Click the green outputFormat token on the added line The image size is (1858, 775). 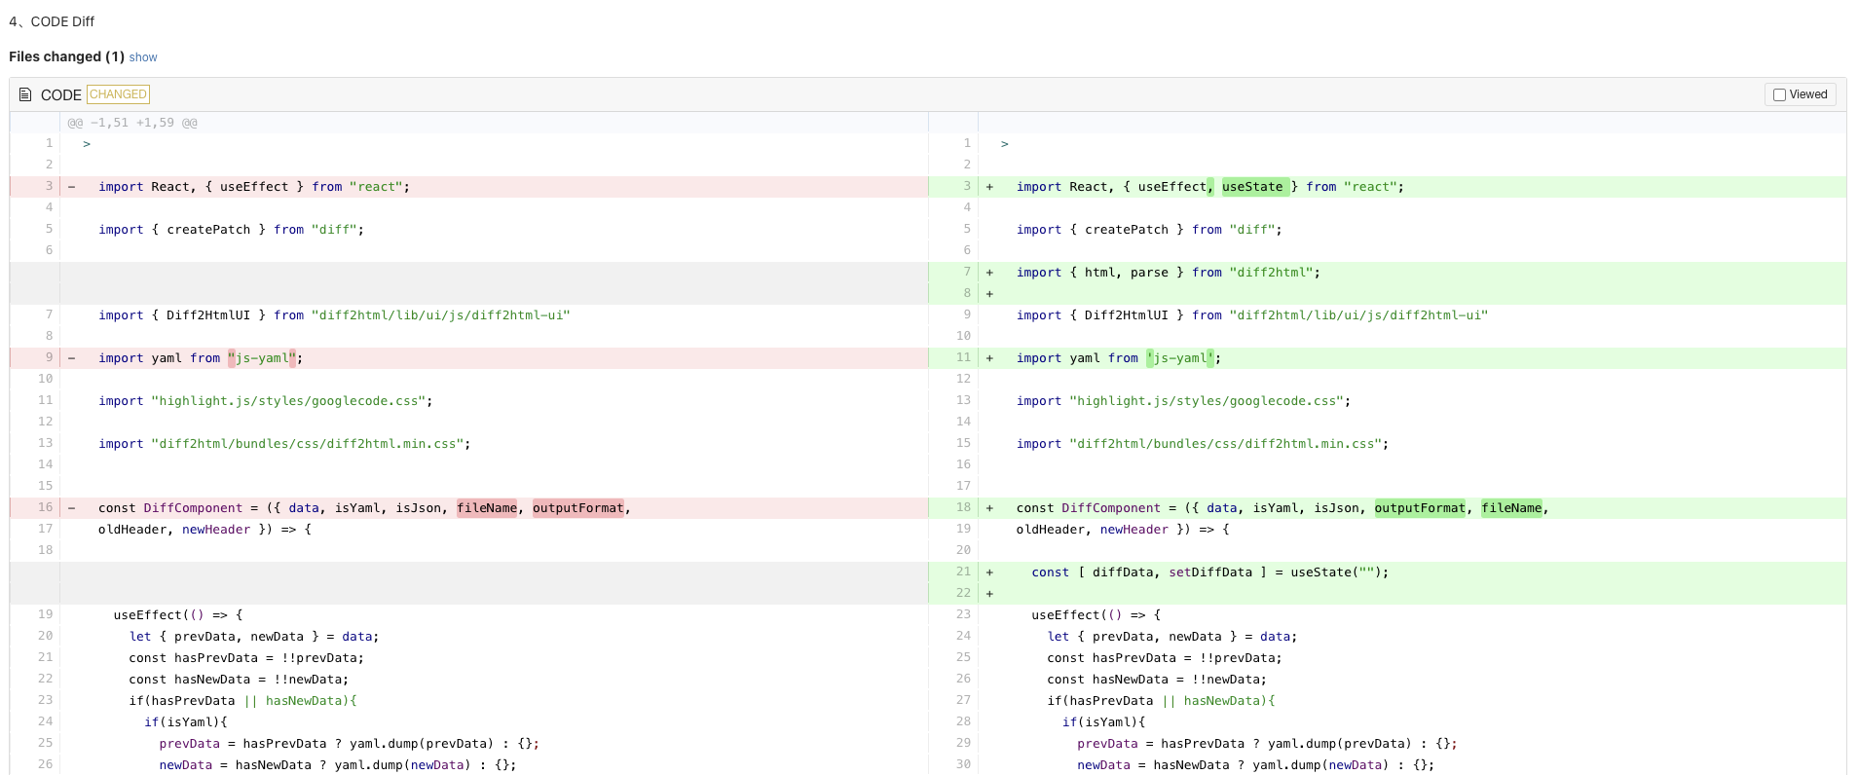[1420, 508]
